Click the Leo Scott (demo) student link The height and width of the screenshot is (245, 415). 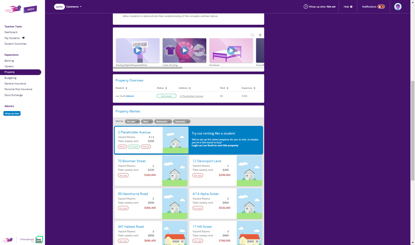pyautogui.click(x=125, y=96)
